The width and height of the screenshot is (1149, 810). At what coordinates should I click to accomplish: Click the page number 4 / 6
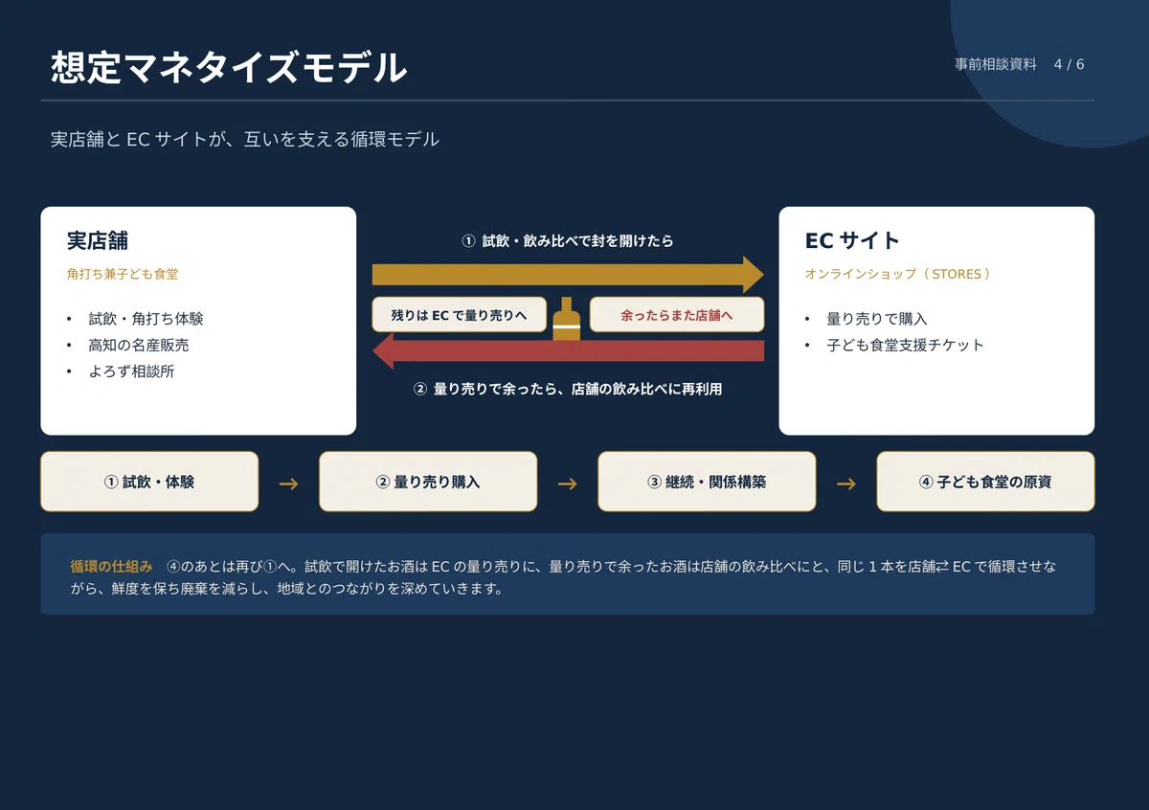pyautogui.click(x=1069, y=64)
